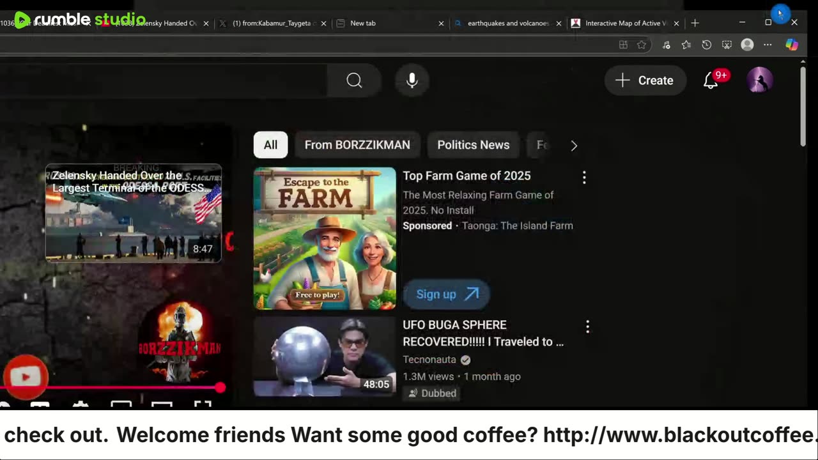Switch to earthquakes and volcanoes browser tab

[507, 23]
